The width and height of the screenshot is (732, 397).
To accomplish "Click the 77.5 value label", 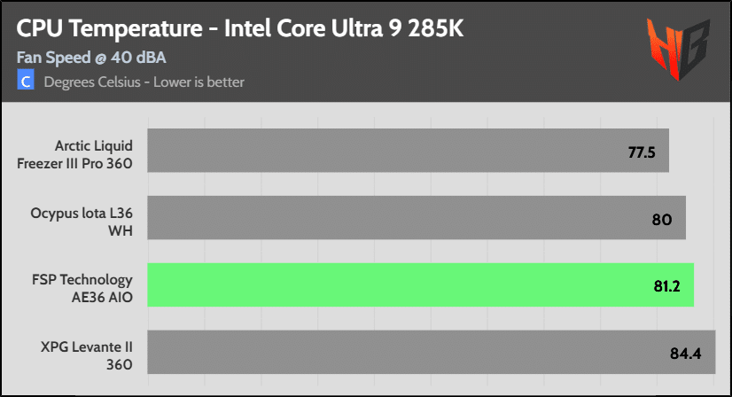I will (x=642, y=152).
